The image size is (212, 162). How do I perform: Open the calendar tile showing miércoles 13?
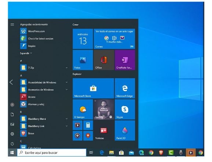(x=83, y=39)
